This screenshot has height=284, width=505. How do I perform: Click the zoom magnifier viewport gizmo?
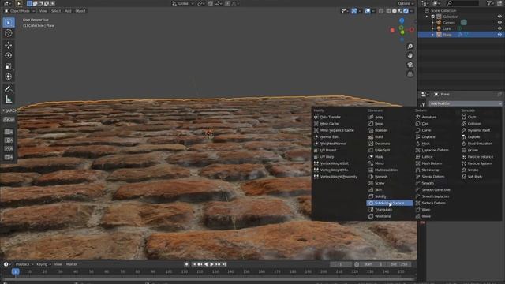410,47
